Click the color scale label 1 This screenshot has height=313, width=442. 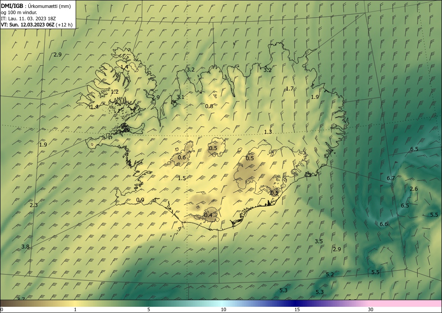point(75,310)
